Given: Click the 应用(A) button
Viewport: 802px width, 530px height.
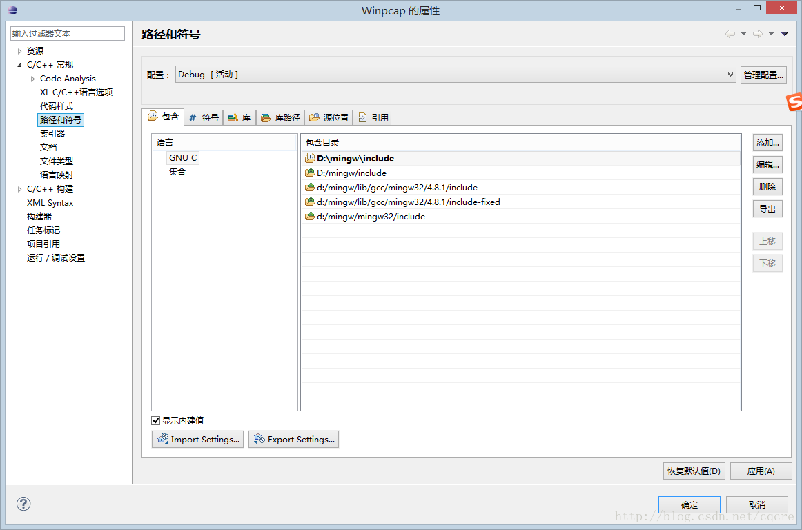Looking at the screenshot, I should click(761, 471).
